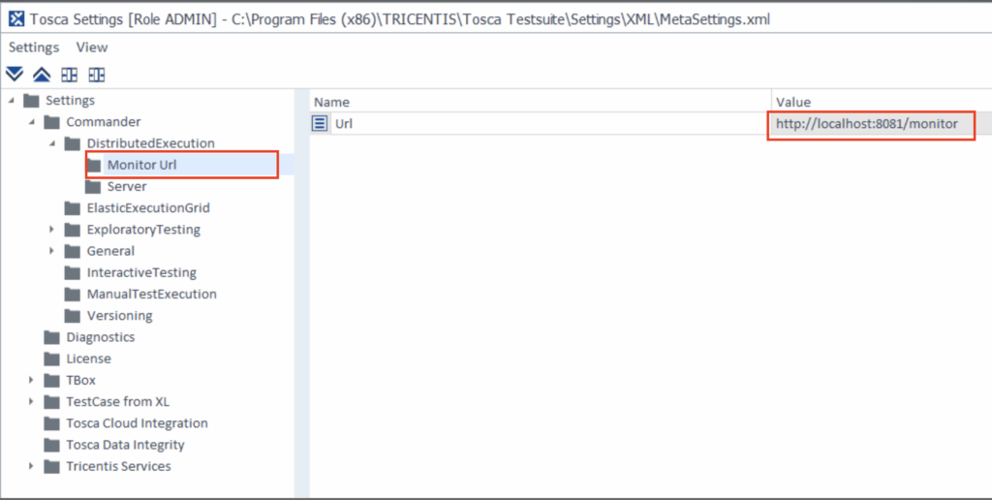Click the License folder icon
The width and height of the screenshot is (992, 500).
click(52, 359)
